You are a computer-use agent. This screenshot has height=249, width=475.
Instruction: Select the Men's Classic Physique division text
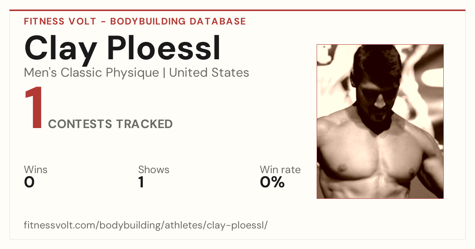[x=91, y=73]
